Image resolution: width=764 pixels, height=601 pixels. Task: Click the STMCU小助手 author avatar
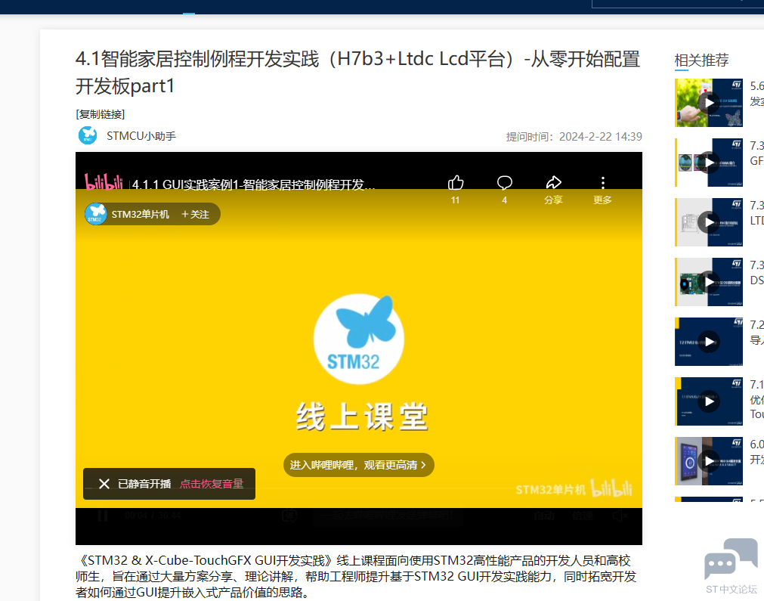(x=88, y=135)
